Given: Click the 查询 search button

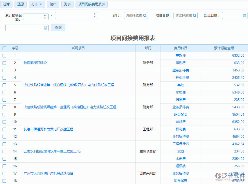Looking at the screenshot, I should (58, 28).
